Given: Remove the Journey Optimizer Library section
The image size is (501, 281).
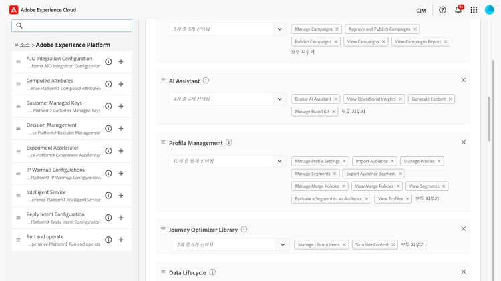Looking at the screenshot, I should pos(464,229).
